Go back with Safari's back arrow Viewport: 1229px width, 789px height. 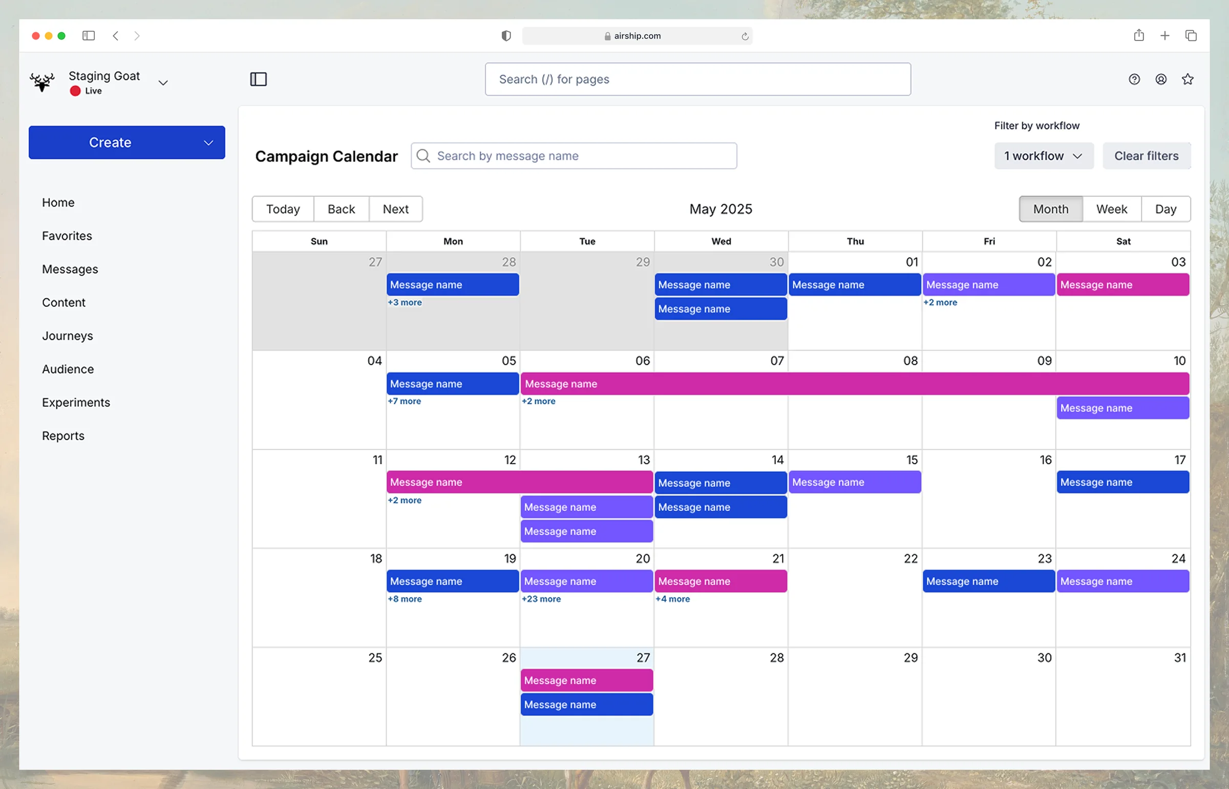pos(116,36)
